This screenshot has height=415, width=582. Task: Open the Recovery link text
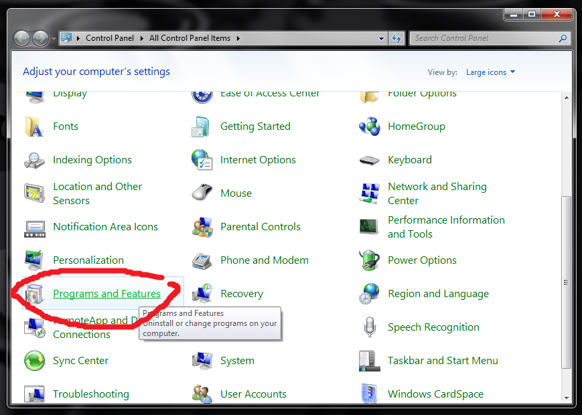[242, 294]
